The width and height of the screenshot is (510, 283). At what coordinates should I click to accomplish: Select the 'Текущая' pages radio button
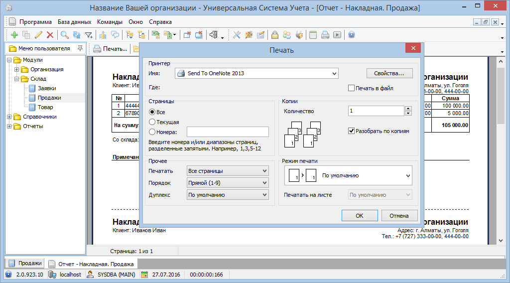click(x=152, y=122)
